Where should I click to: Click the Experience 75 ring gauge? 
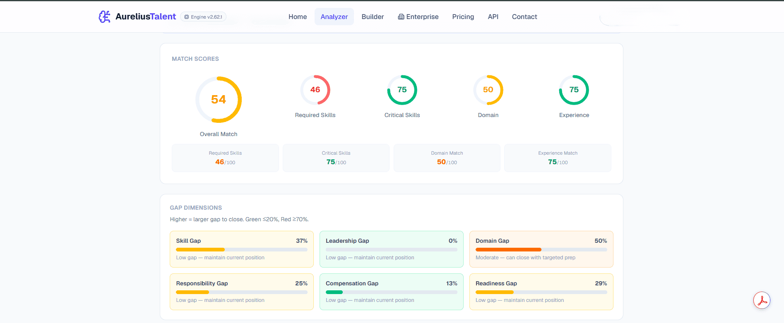pos(574,90)
